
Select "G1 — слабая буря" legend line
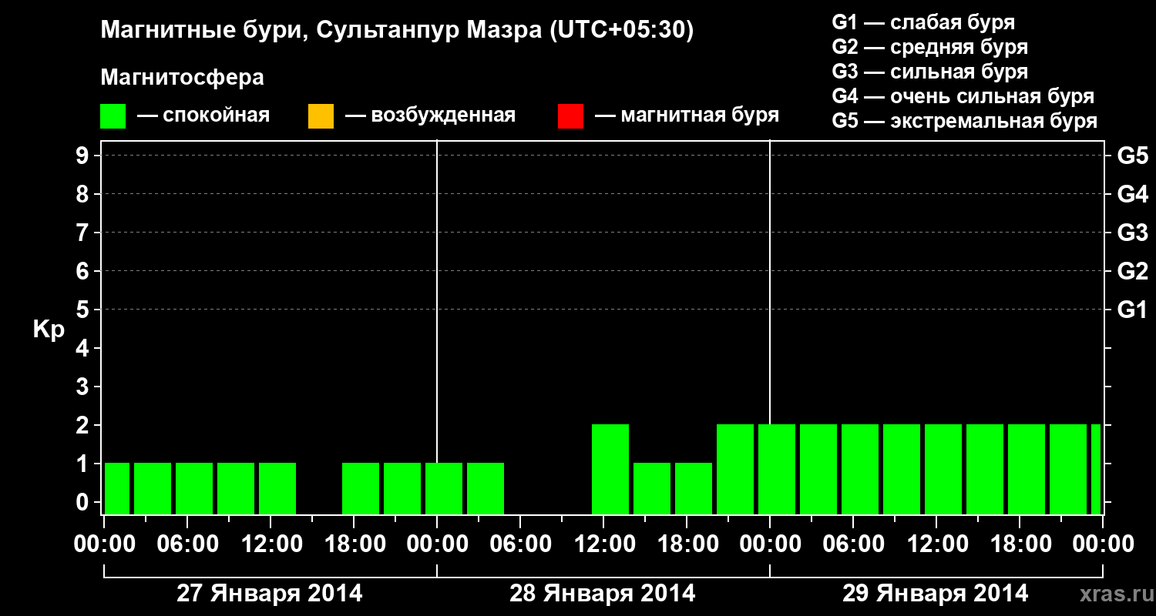(x=923, y=22)
